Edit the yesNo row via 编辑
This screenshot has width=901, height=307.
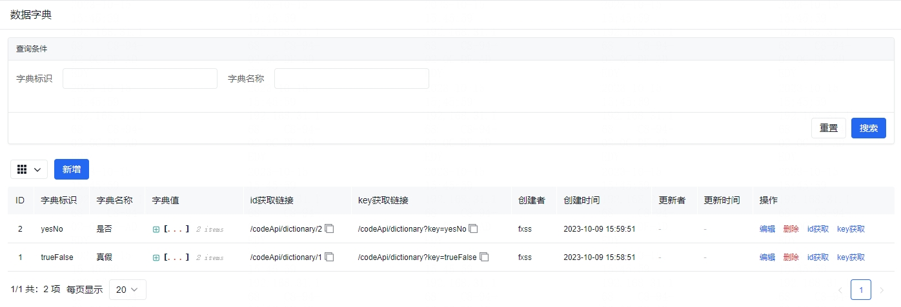(x=767, y=229)
